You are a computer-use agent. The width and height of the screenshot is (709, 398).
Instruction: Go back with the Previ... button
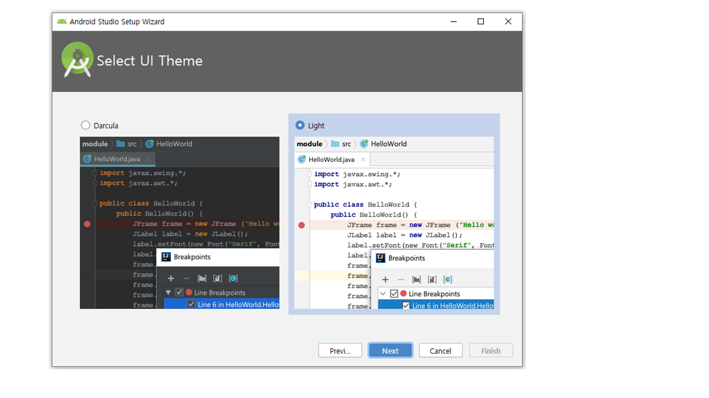[340, 350]
